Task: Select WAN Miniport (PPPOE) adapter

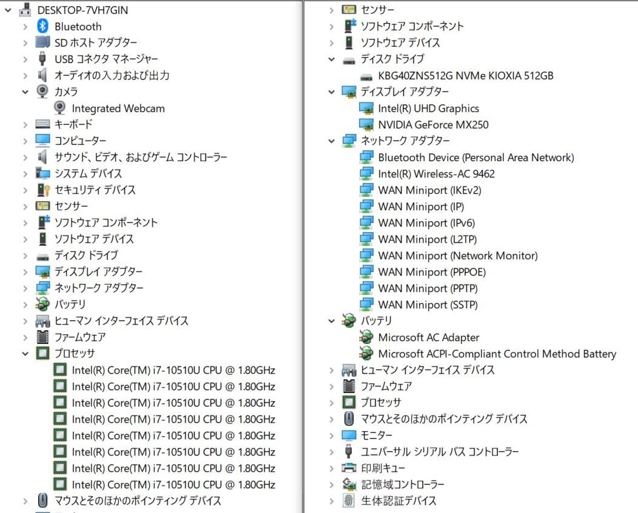Action: click(x=431, y=272)
